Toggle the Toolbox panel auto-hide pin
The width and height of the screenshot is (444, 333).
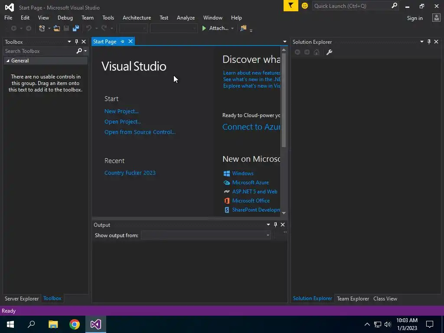point(76,42)
